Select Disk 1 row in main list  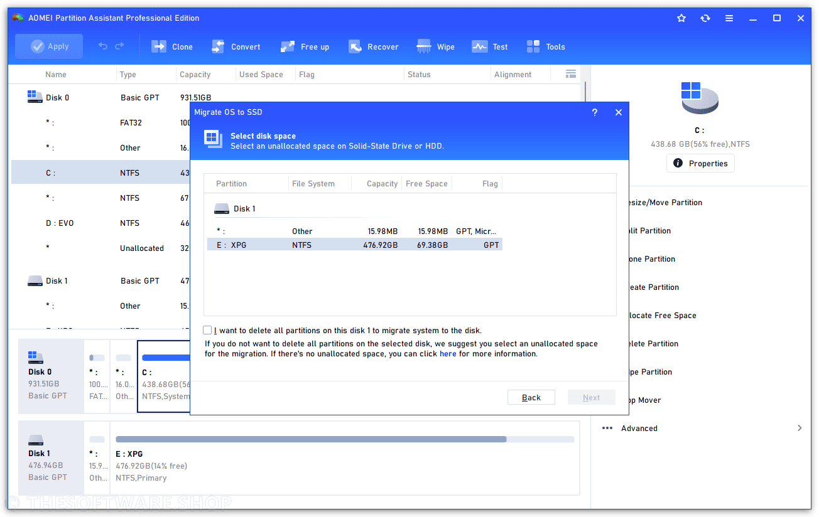pyautogui.click(x=100, y=280)
